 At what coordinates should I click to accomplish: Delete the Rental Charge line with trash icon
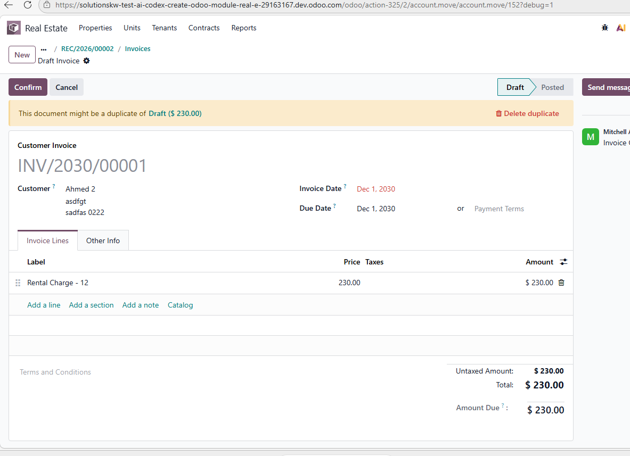click(561, 283)
